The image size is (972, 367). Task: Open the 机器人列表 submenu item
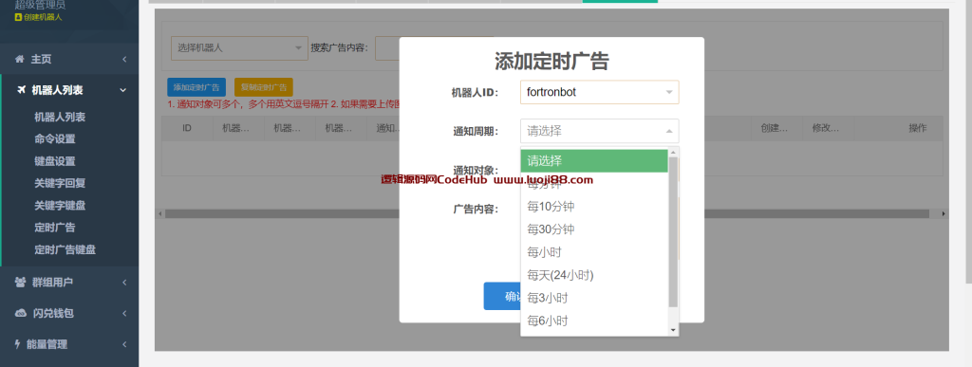[x=60, y=117]
